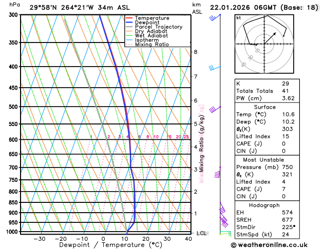Click the 40 temperature axis tick label
Image resolution: width=323 pixels, height=249 pixels.
(188, 239)
